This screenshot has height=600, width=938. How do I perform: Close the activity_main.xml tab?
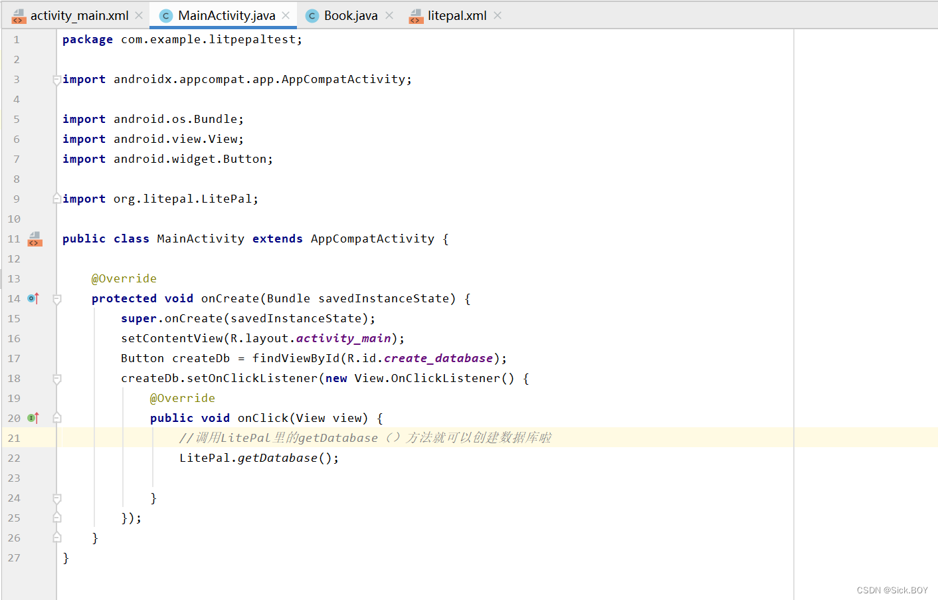pos(139,15)
